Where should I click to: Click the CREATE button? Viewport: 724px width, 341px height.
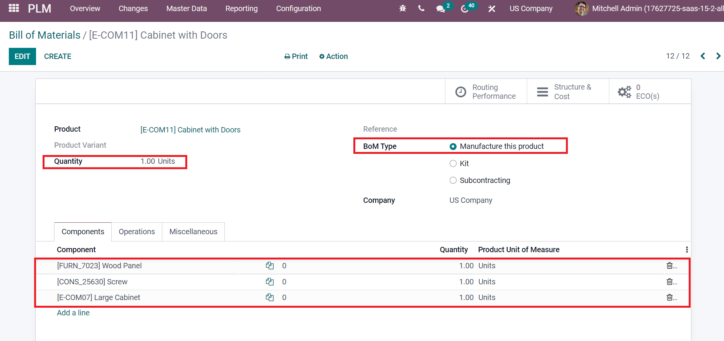click(58, 56)
